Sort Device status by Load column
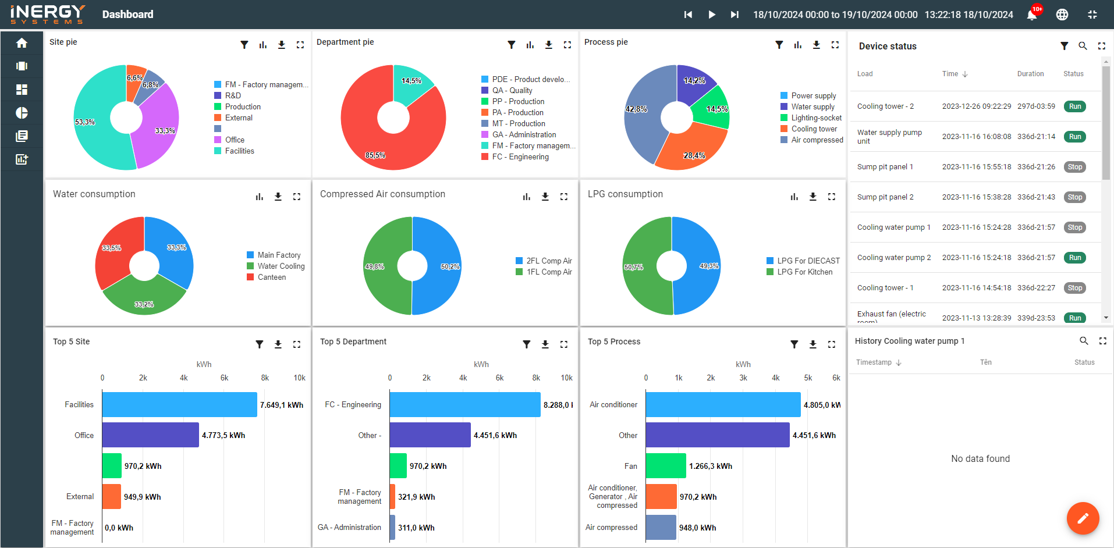 (x=865, y=74)
